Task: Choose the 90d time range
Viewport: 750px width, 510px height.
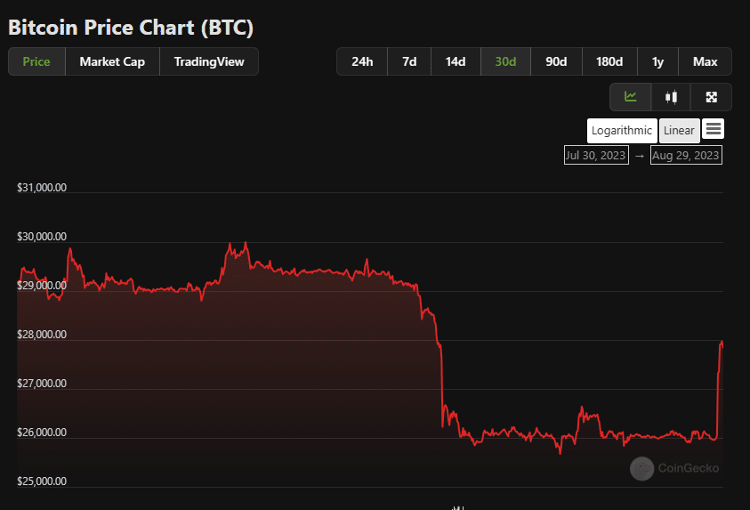Action: pos(556,61)
